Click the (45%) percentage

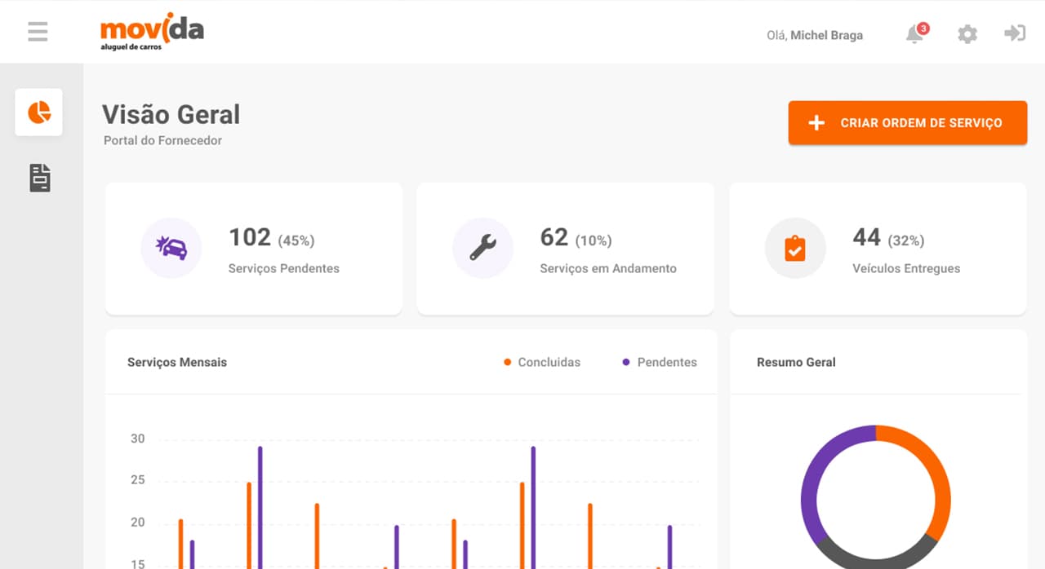coord(296,240)
